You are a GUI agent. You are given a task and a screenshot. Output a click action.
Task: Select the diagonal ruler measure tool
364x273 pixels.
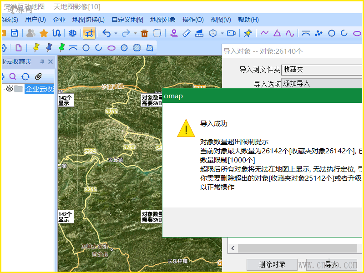pyautogui.click(x=187, y=33)
